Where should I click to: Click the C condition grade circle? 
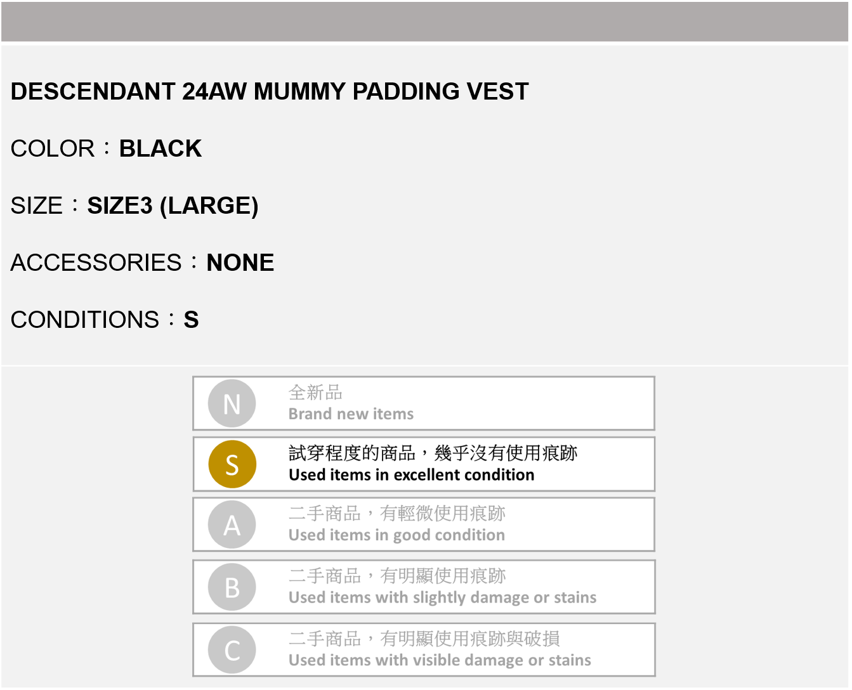tap(232, 650)
